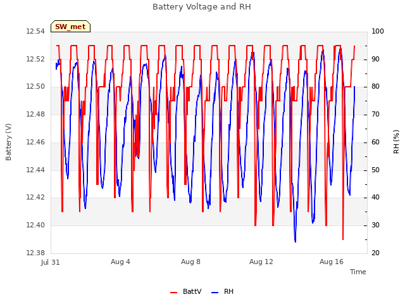Click the 12.46 left axis value
The image size is (405, 304).
click(35, 142)
